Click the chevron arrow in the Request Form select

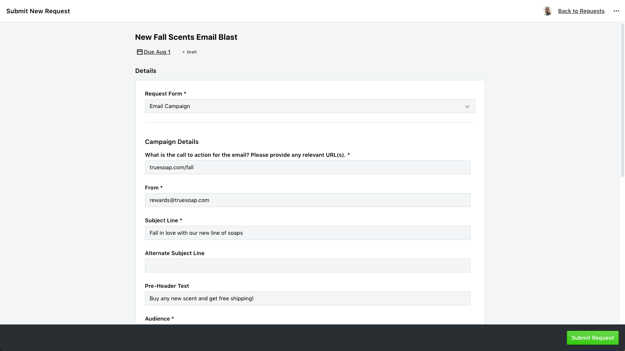[x=467, y=106]
